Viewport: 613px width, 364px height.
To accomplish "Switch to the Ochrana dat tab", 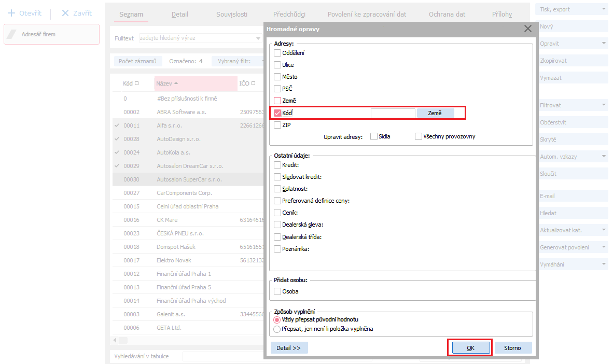I will coord(447,15).
